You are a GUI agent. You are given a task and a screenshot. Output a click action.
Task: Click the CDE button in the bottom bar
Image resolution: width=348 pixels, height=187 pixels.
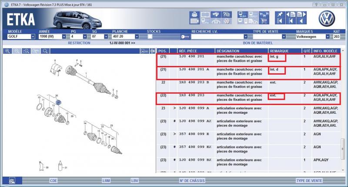[54, 180]
